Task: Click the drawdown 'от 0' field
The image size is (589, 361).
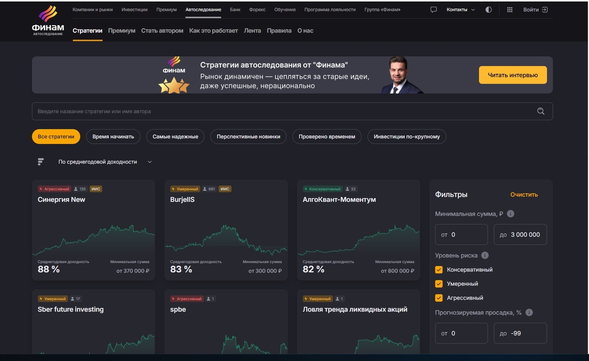Action: [x=461, y=333]
